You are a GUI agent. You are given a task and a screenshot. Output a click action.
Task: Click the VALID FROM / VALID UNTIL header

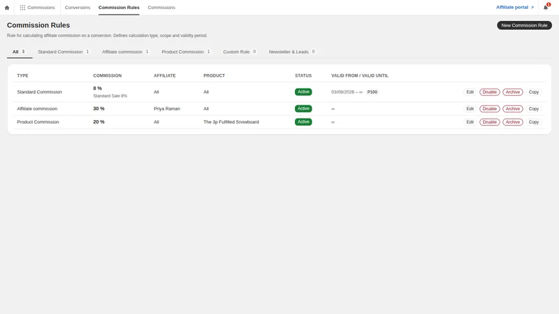tap(360, 75)
